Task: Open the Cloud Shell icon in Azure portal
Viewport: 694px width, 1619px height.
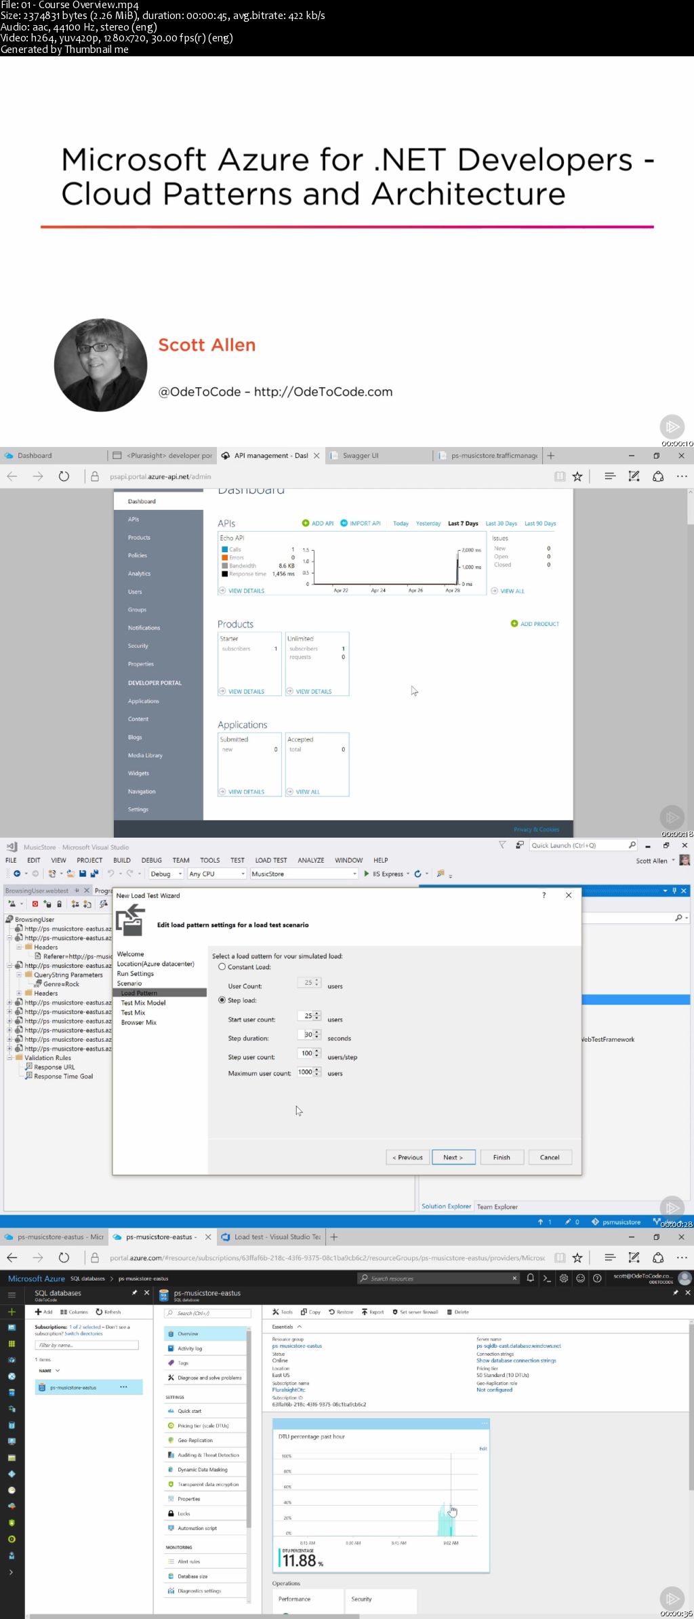Action: point(547,1278)
